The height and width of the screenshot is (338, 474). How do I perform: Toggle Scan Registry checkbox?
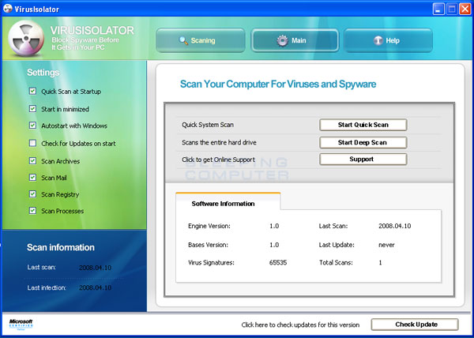coord(32,194)
